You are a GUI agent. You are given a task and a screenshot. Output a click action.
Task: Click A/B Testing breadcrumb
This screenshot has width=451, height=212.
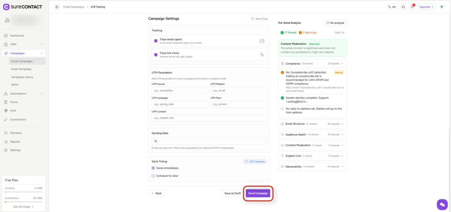click(98, 7)
